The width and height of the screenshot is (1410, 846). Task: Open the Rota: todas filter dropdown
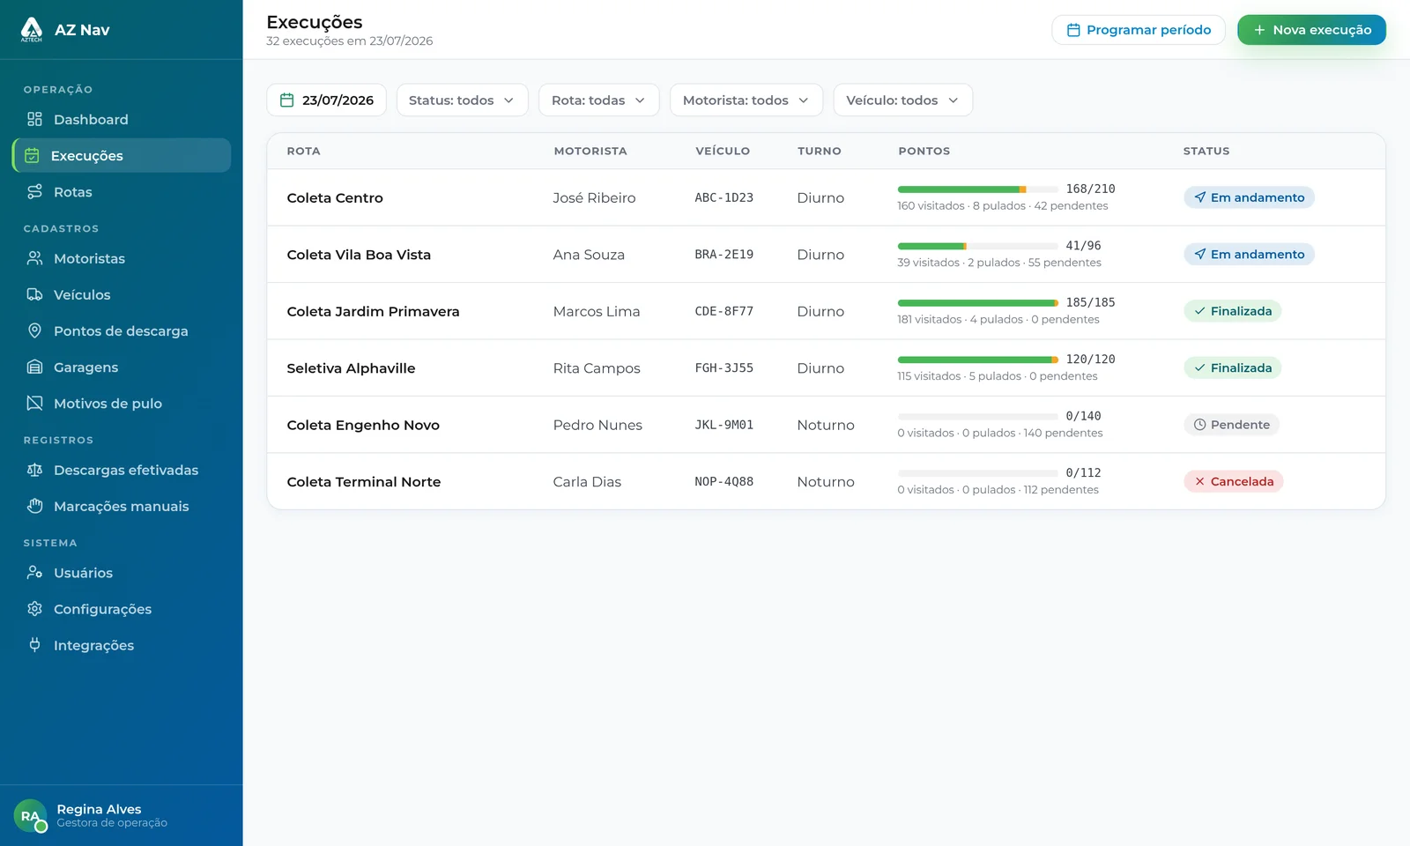coord(598,100)
